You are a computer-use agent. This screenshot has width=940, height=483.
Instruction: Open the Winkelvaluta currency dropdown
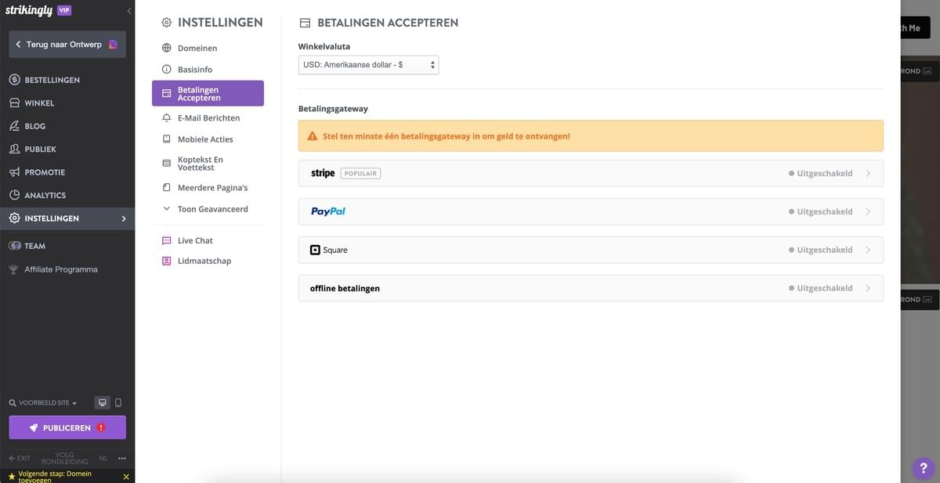point(368,65)
